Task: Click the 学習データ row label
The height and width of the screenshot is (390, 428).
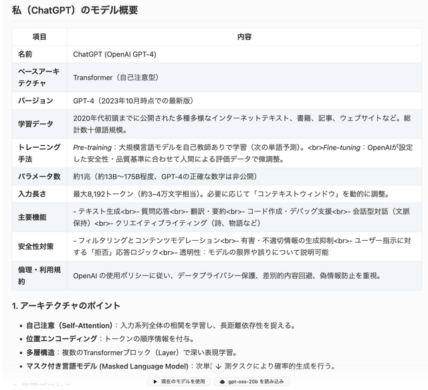Action: coord(39,124)
